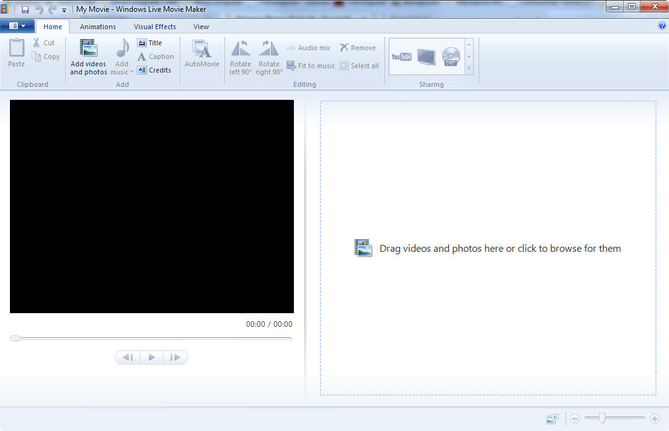Click the preview seek bar handle
This screenshot has width=669, height=431.
click(x=16, y=339)
